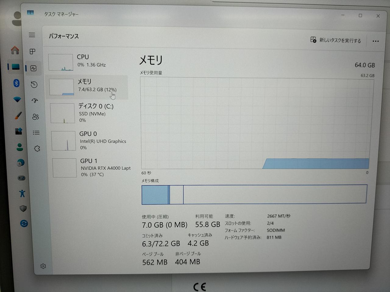Open the Details list icon

(x=36, y=133)
